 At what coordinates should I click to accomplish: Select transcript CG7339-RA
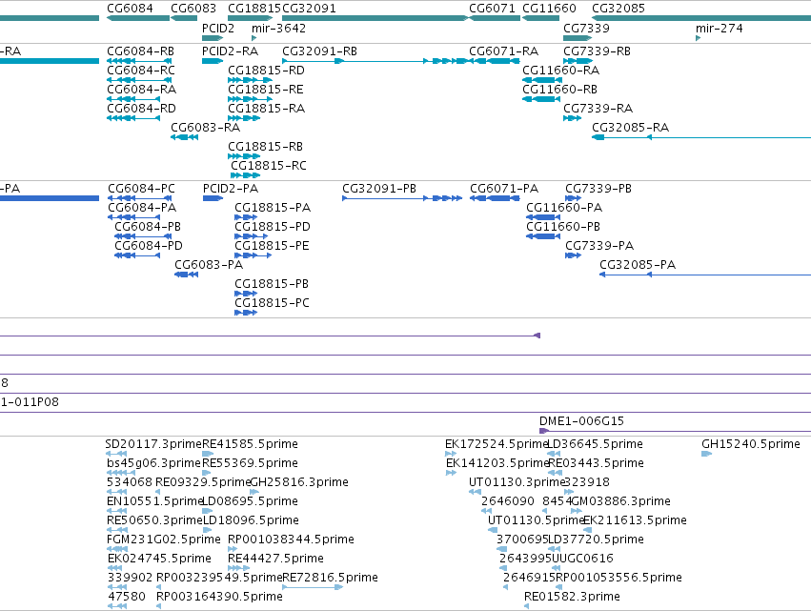[598, 109]
